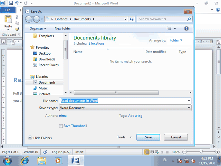Click New folder button
This screenshot has width=221, height=166.
point(63,28)
